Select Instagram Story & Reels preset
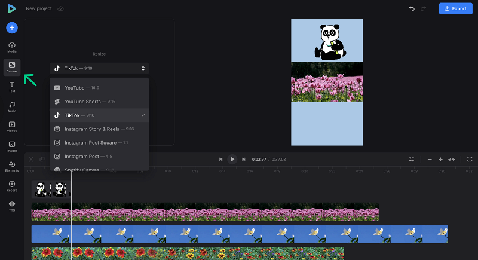This screenshot has height=260, width=478. coord(99,129)
